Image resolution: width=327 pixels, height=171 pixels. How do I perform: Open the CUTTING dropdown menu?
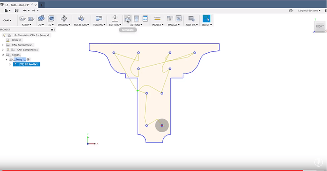pos(115,25)
